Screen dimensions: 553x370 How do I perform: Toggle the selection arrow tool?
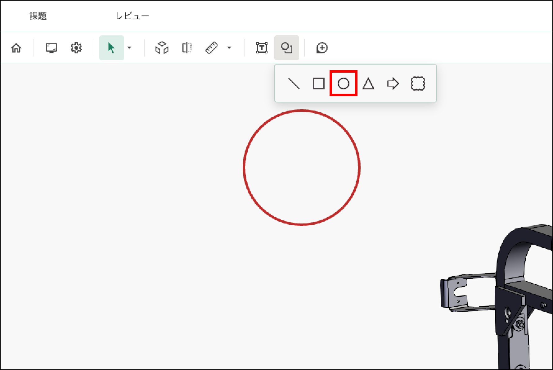point(111,48)
